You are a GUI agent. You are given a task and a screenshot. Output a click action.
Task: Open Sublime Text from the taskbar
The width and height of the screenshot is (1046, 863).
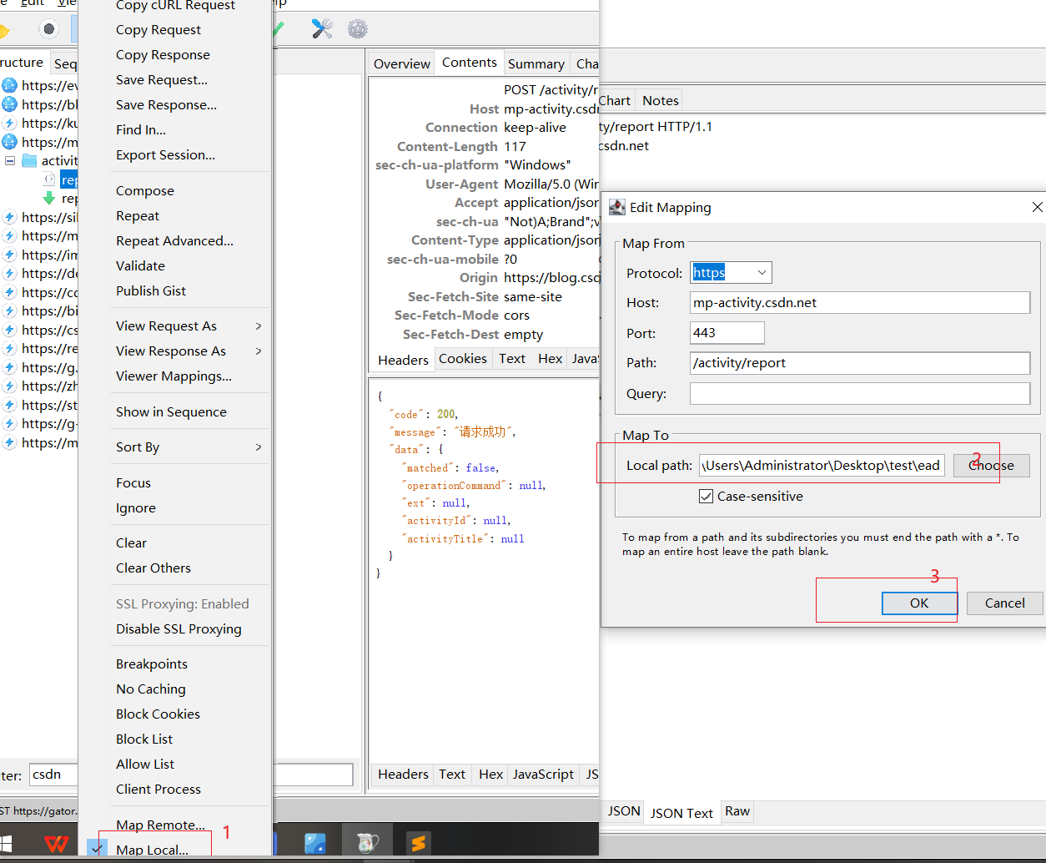point(418,843)
